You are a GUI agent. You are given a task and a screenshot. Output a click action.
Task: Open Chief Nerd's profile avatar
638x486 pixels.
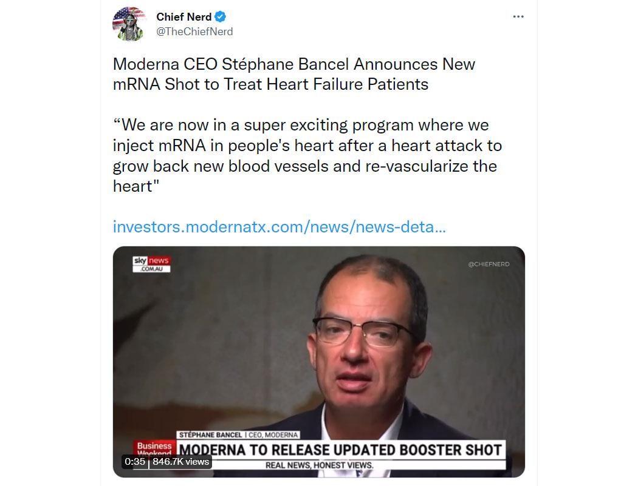(129, 24)
